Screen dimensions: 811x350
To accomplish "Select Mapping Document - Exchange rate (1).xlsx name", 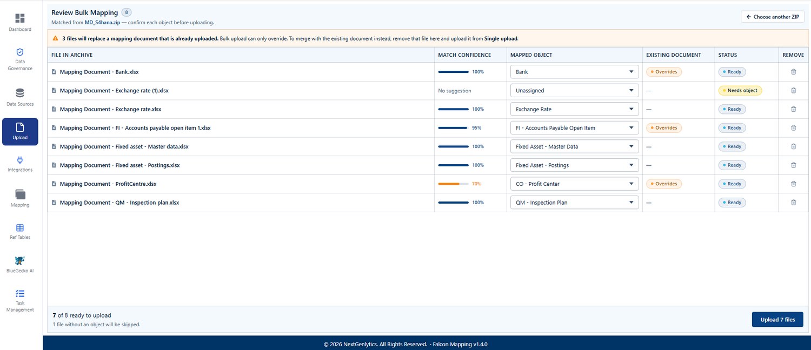I will coord(114,91).
